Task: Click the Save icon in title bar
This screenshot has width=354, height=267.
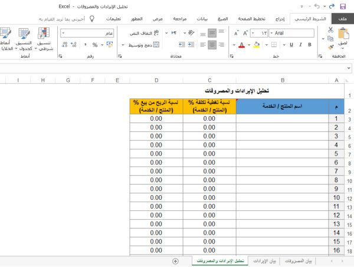Action: pyautogui.click(x=343, y=6)
